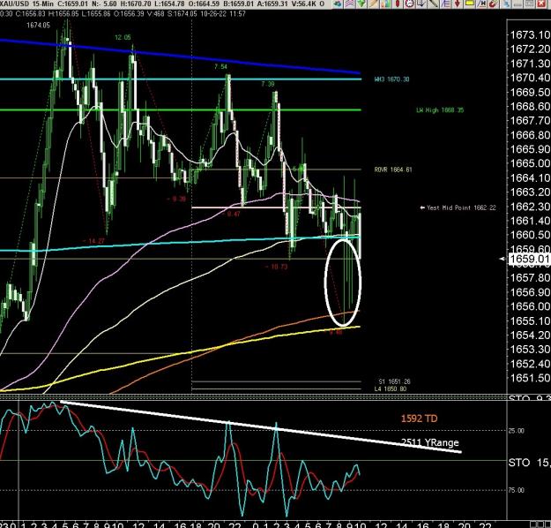Image resolution: width=551 pixels, height=528 pixels.
Task: Click the blue slanted-lines list toolbar icon
Action: pos(445,4)
